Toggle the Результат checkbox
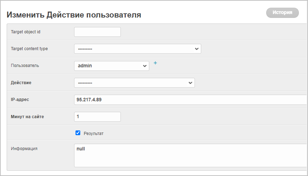This screenshot has width=308, height=176. coord(78,133)
